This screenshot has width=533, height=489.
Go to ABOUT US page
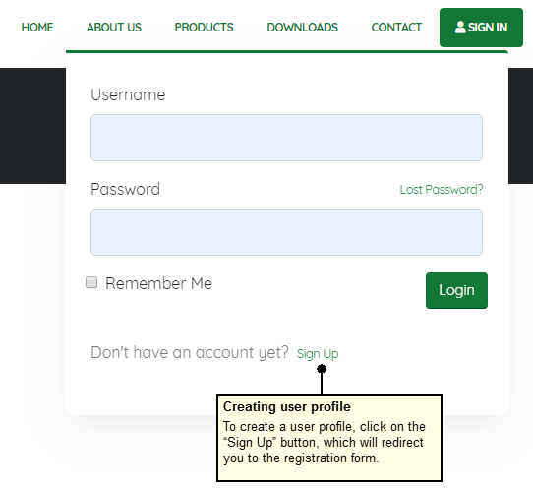pyautogui.click(x=114, y=28)
